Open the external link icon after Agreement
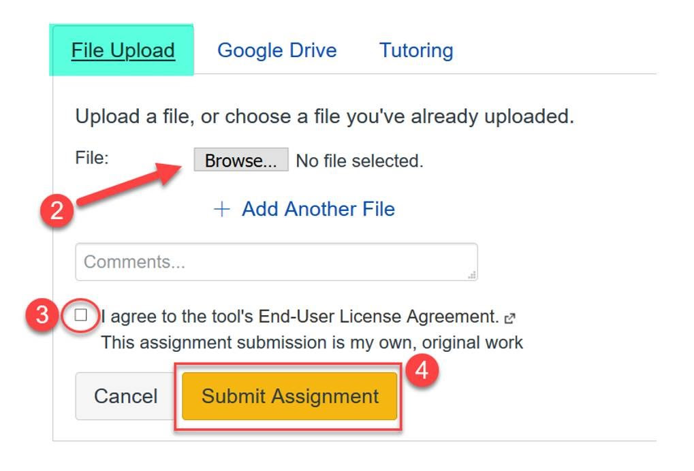Image resolution: width=694 pixels, height=471 pixels. [x=510, y=319]
